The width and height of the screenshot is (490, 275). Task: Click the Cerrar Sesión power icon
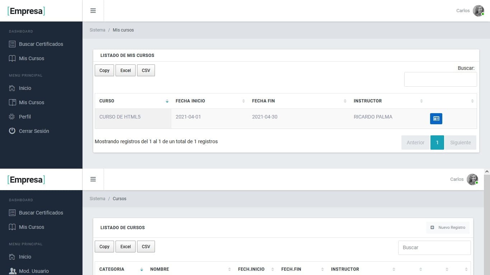coord(12,131)
